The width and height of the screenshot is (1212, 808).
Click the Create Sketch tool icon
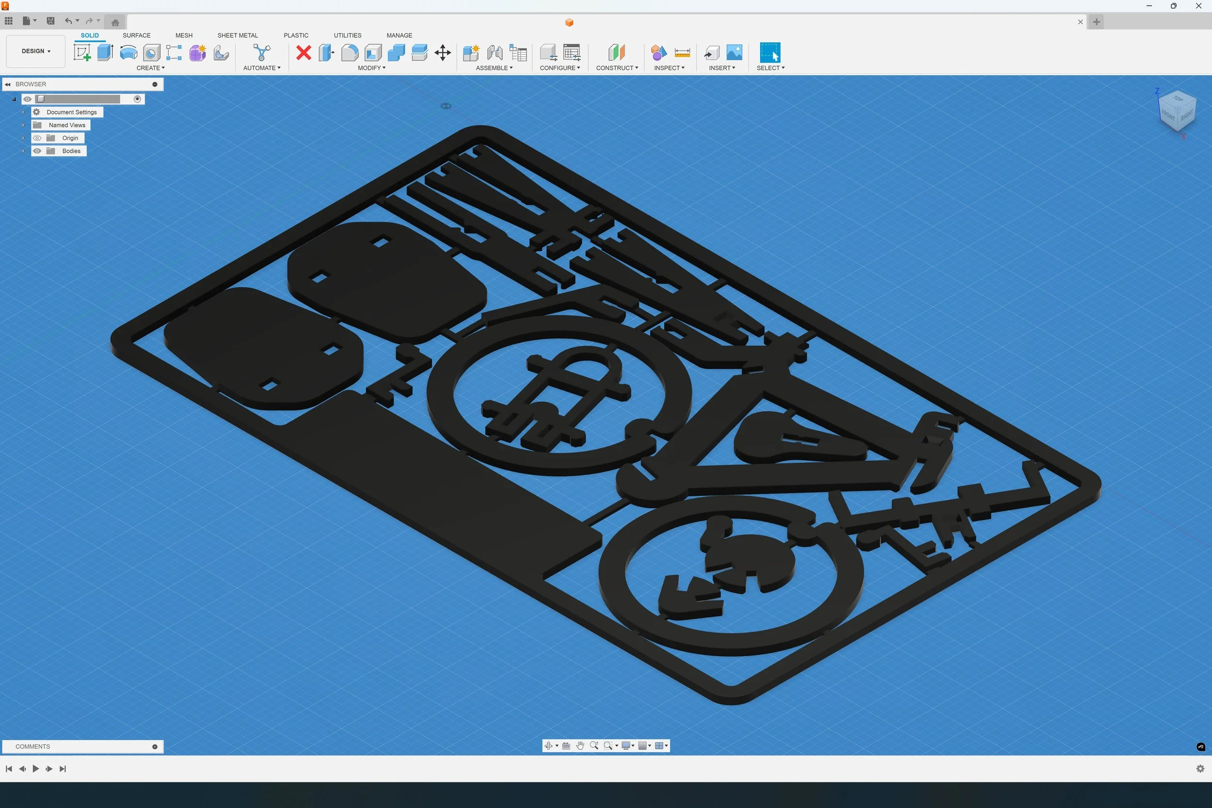tap(82, 52)
